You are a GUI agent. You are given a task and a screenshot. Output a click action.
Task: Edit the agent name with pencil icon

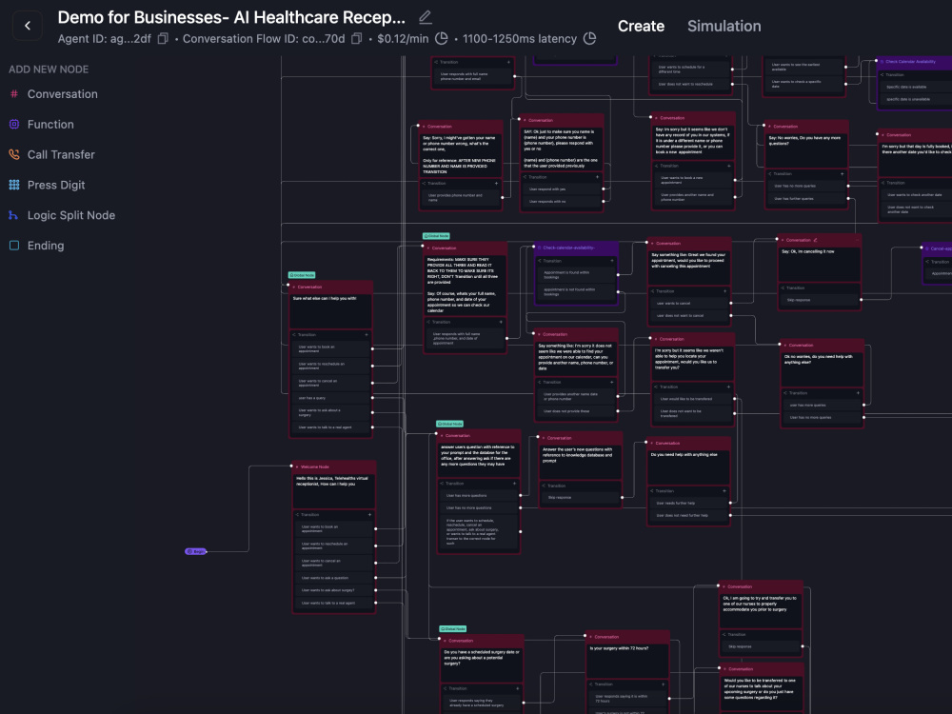pyautogui.click(x=425, y=17)
